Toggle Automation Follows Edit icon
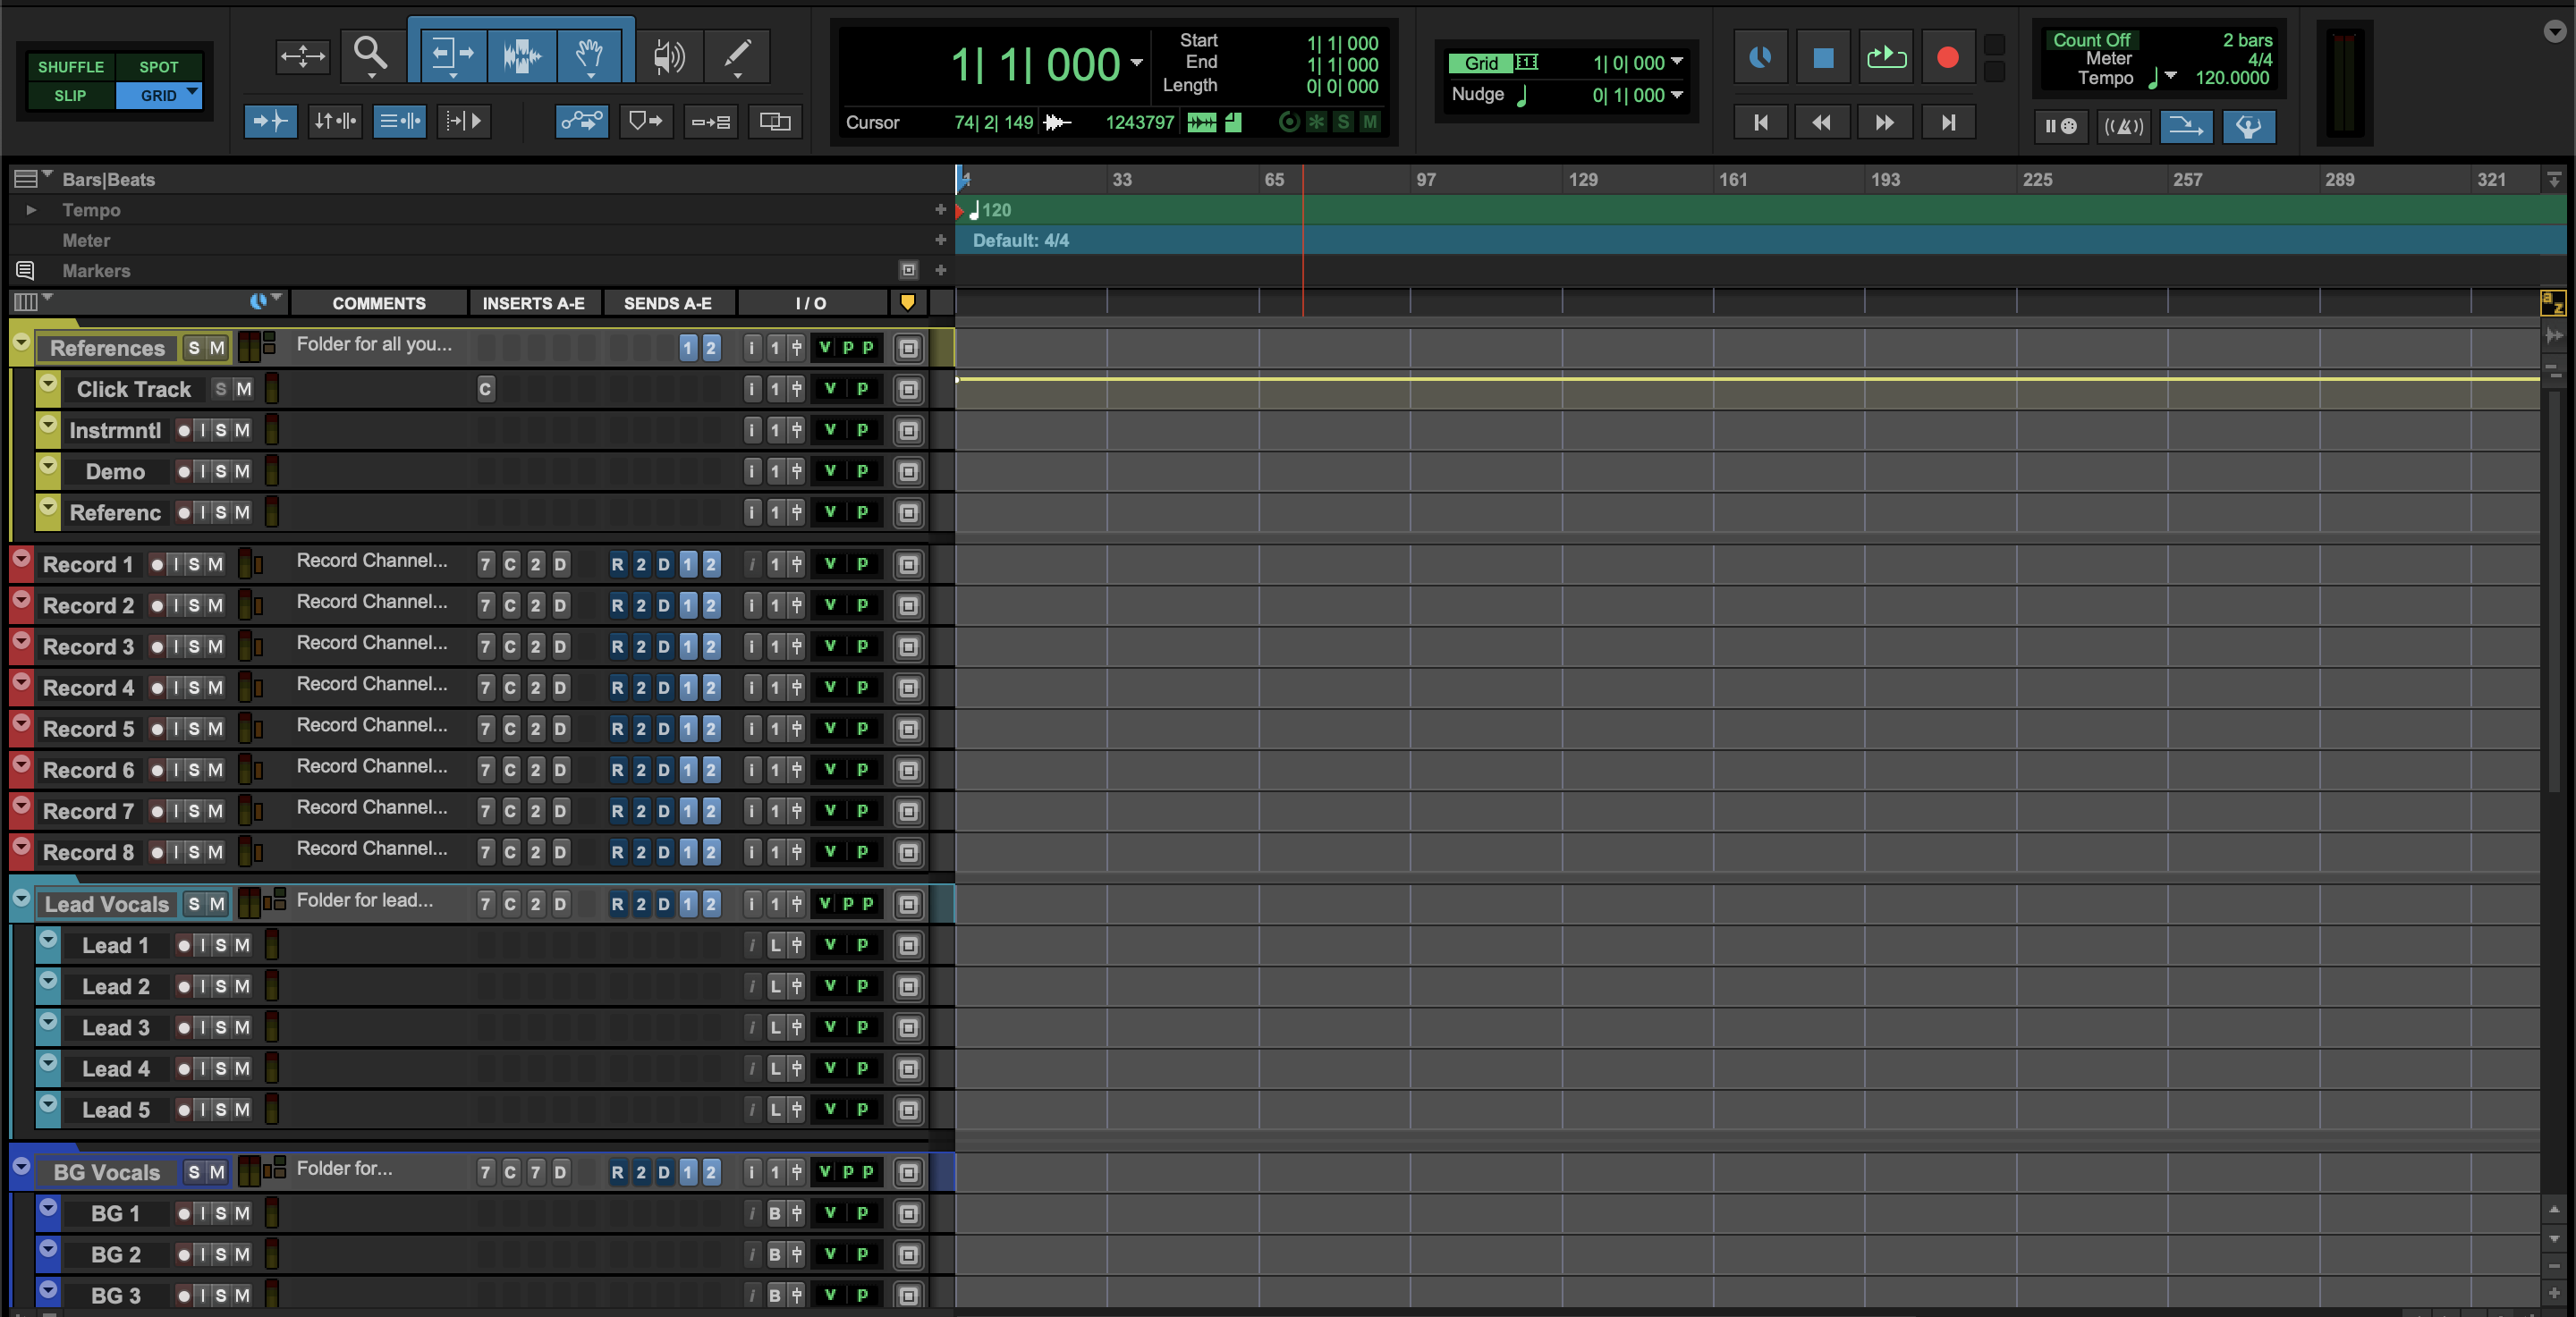2576x1317 pixels. pyautogui.click(x=582, y=122)
